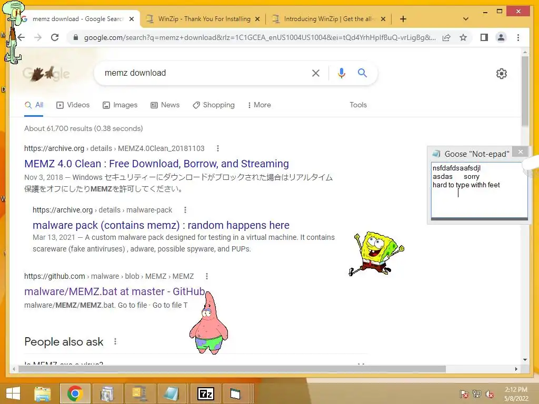Open Chrome profile avatar menu
Viewport: 539px width, 404px height.
click(501, 37)
